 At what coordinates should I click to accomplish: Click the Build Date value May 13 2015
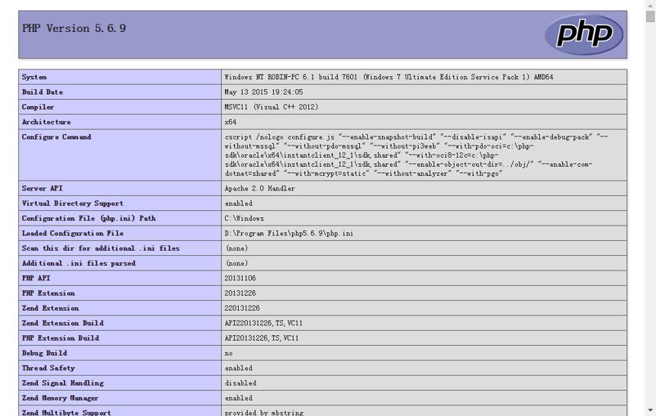[264, 92]
